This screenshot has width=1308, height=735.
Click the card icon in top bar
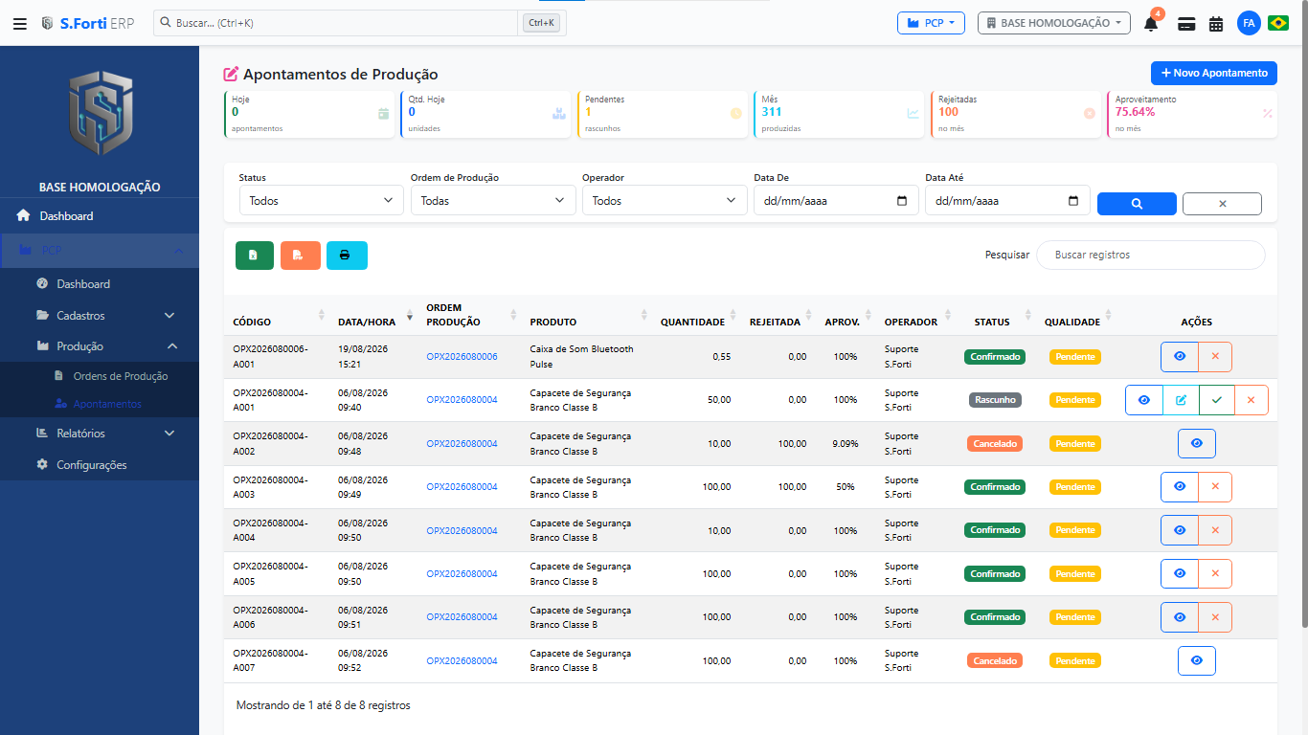[x=1186, y=24]
